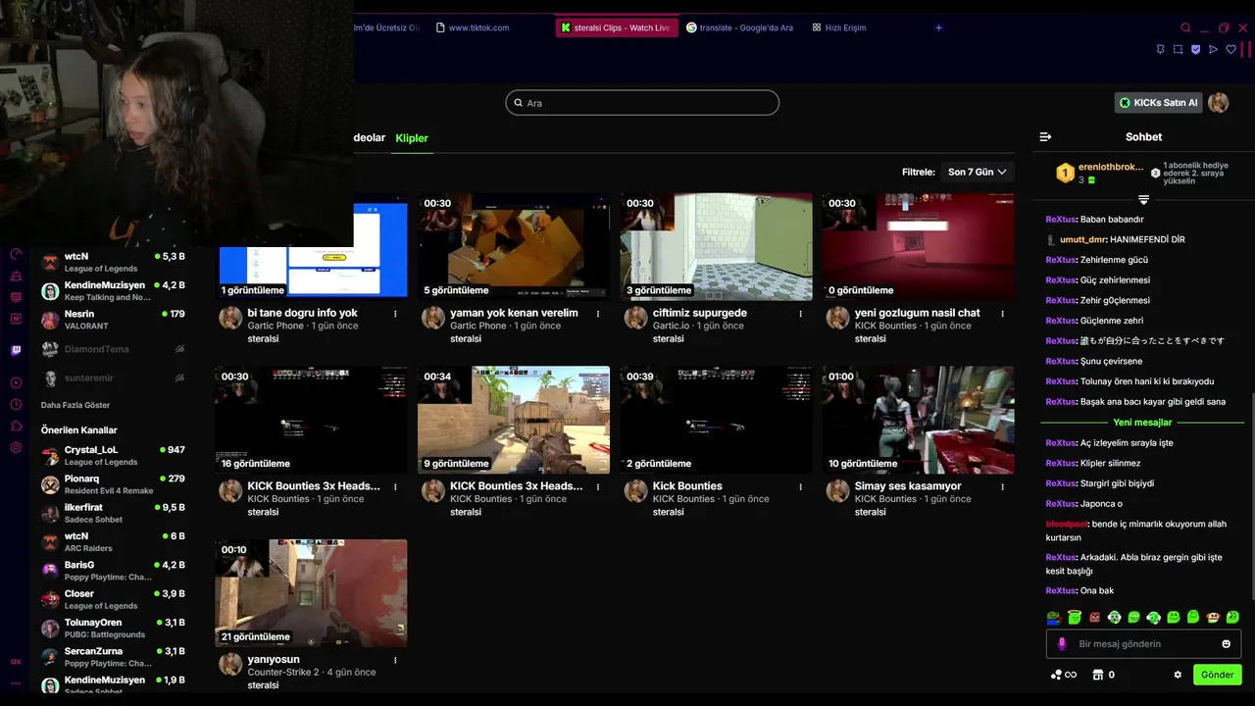Open a new browser tab with plus
Screen dimensions: 1255x706
click(938, 27)
